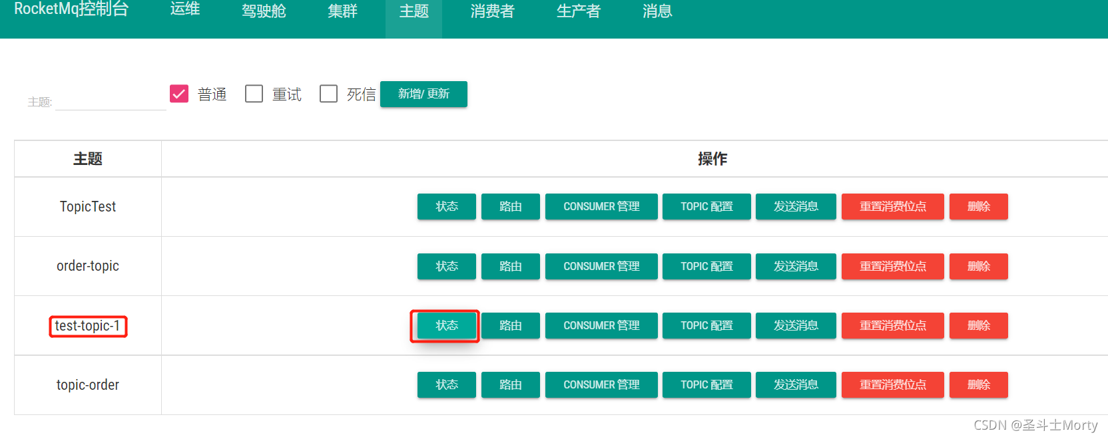Go to the 消费者 tab
Viewport: 1108px width, 439px height.
pos(492,11)
